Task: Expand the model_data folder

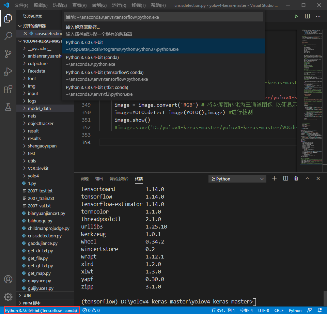Action: (x=39, y=108)
